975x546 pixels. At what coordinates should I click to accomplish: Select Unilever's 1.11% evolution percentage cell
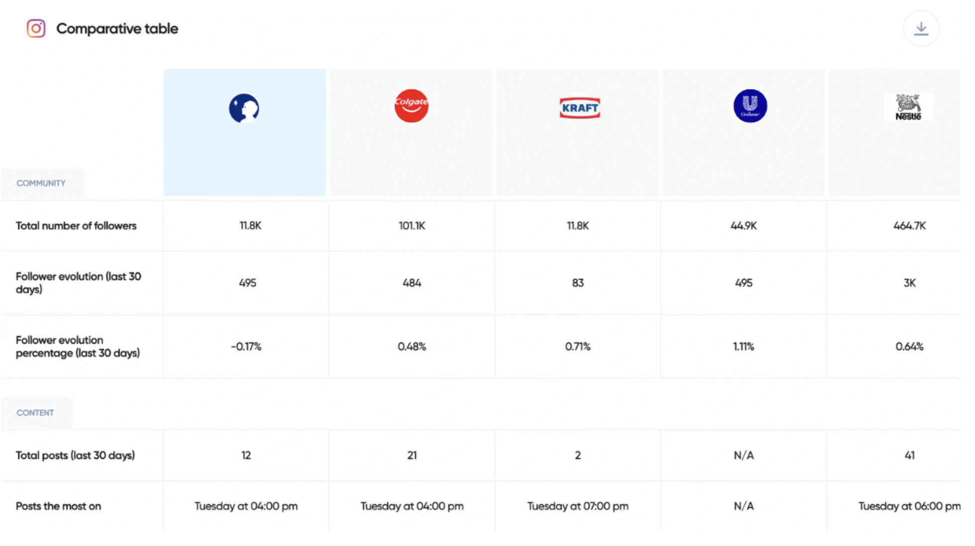744,347
